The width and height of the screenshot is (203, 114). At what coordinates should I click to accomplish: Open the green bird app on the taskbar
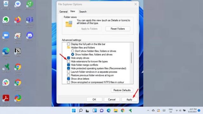coord(130,111)
